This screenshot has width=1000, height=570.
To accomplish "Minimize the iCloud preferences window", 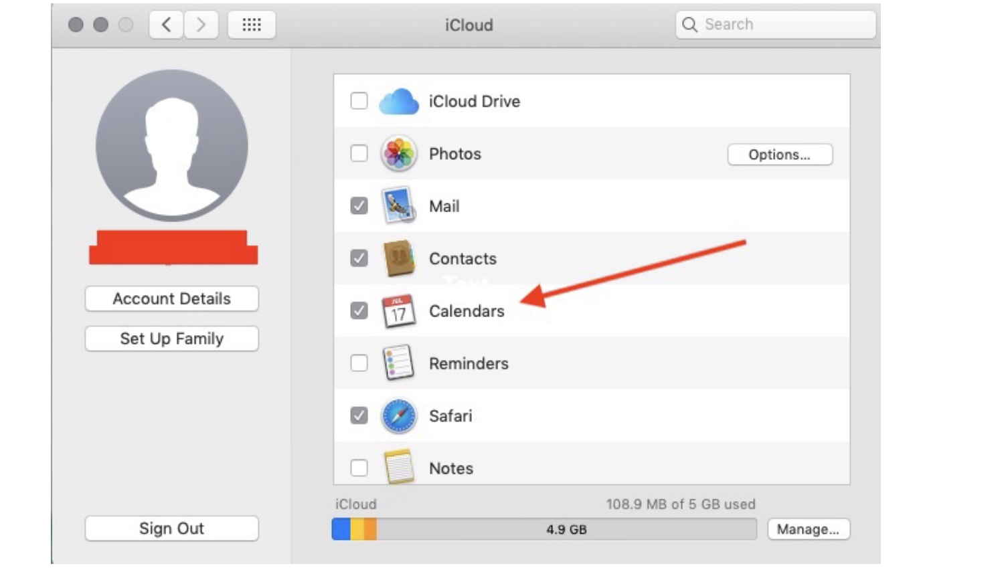I will [x=101, y=25].
